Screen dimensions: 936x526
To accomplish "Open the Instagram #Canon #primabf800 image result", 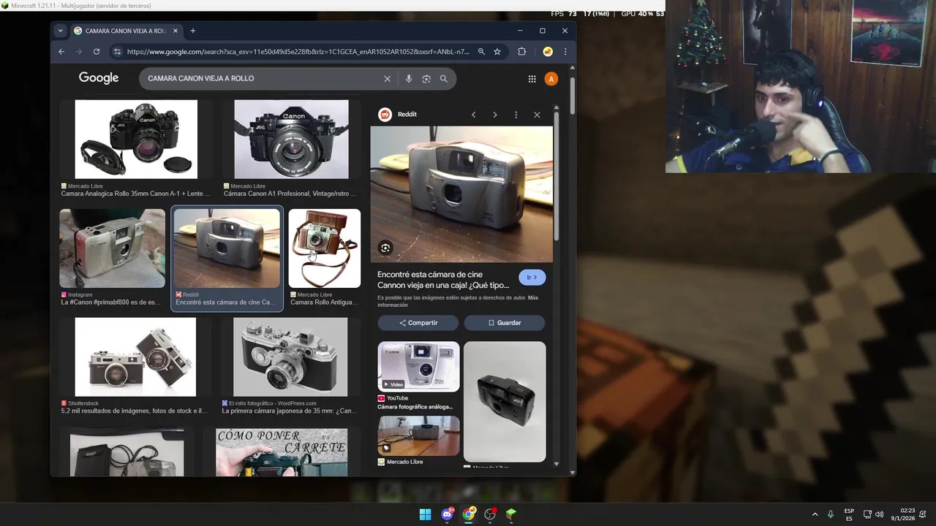I will [x=112, y=248].
